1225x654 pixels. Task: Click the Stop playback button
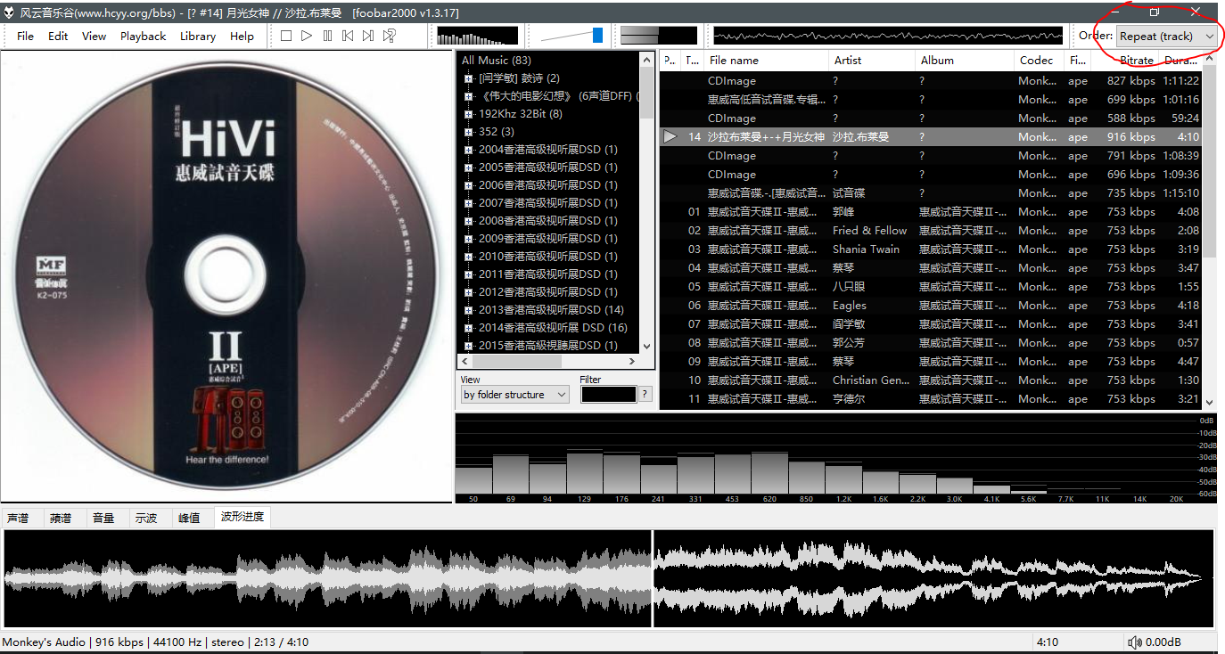(x=286, y=36)
